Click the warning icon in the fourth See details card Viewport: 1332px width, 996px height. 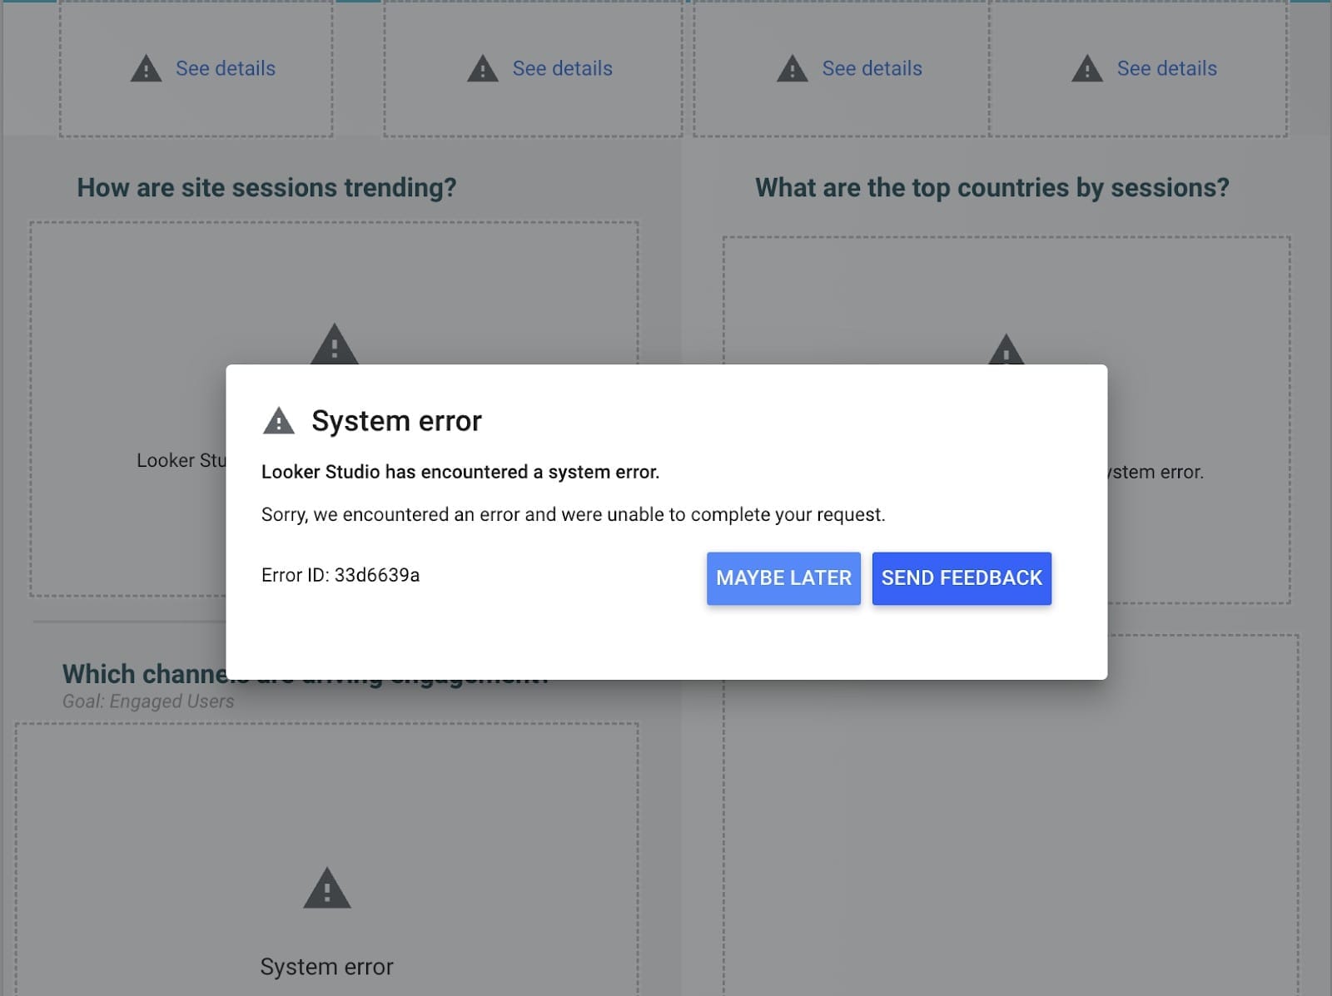(x=1086, y=68)
